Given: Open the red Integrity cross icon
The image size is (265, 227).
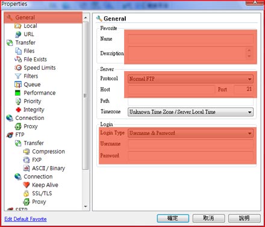Looking at the screenshot, I should coord(18,110).
